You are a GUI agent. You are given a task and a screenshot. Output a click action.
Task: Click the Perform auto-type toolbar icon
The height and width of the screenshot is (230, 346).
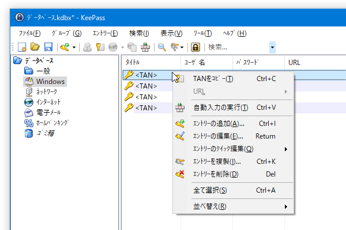click(145, 47)
